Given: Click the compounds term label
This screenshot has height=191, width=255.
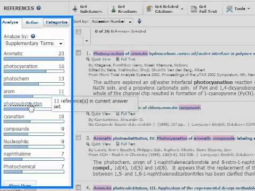Looking at the screenshot, I should (x=16, y=129).
